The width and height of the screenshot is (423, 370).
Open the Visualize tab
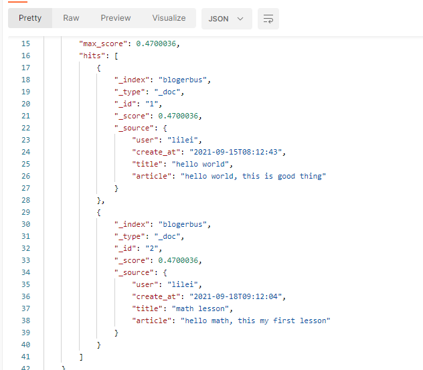coord(169,18)
